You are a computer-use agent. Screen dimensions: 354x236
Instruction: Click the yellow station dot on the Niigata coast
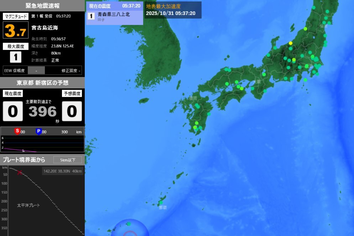(x=291, y=43)
